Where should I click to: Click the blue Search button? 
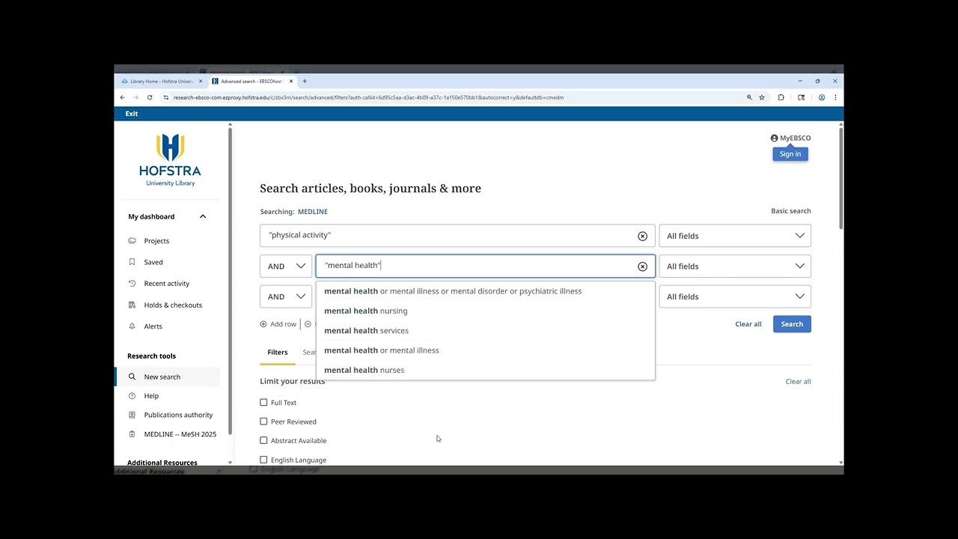[792, 324]
